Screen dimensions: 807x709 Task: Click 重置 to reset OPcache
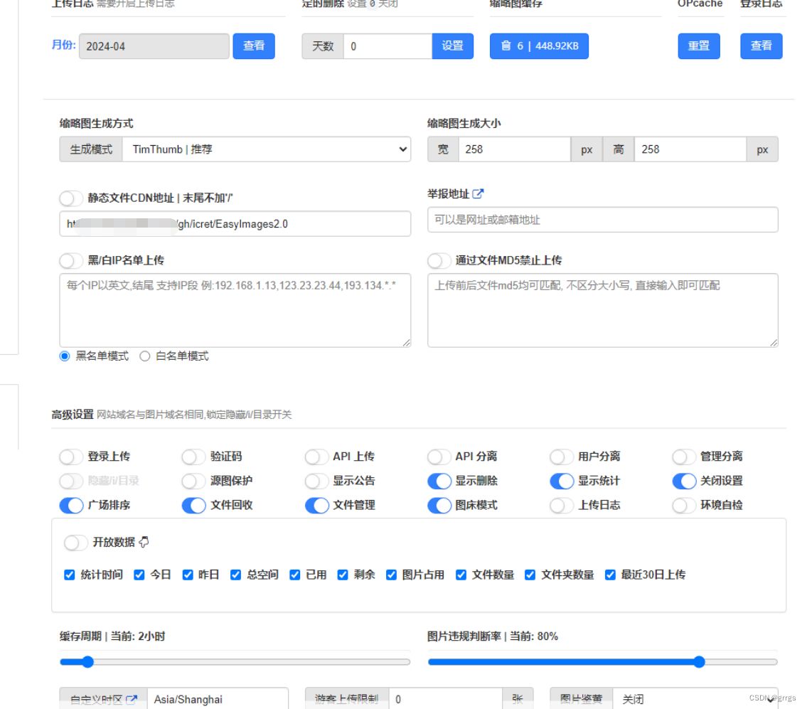[x=699, y=46]
